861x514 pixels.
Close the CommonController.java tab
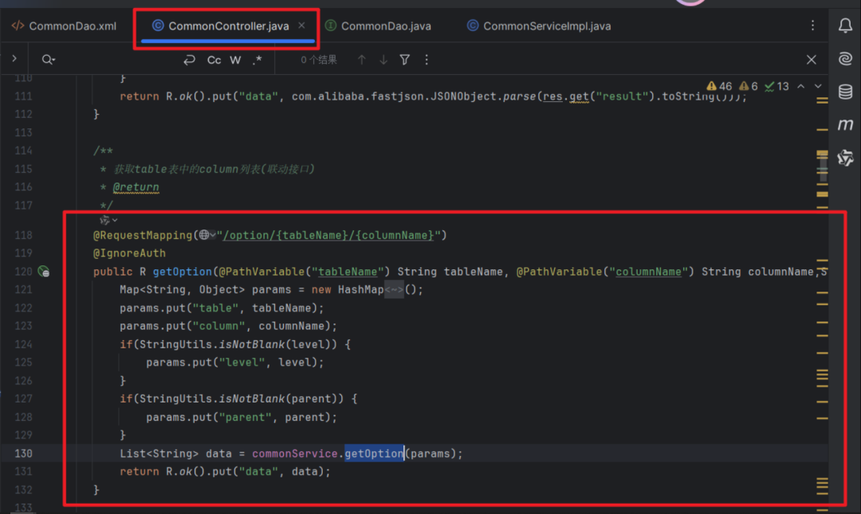(x=301, y=26)
